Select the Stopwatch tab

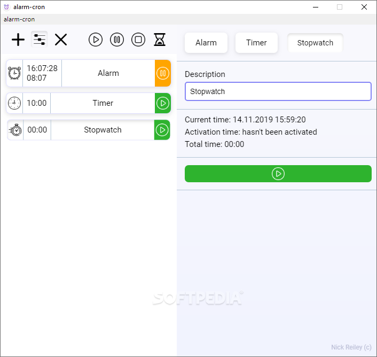click(x=315, y=43)
